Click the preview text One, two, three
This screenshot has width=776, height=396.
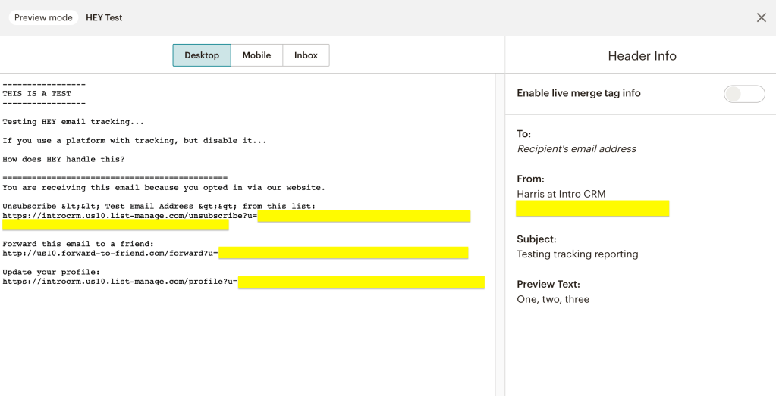tap(553, 299)
